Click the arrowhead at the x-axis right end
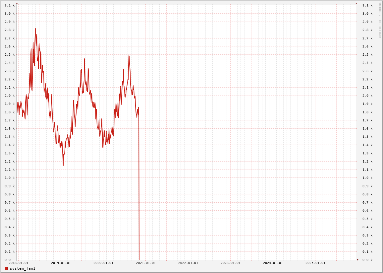The height and width of the screenshot is (273, 383). [x=357, y=260]
